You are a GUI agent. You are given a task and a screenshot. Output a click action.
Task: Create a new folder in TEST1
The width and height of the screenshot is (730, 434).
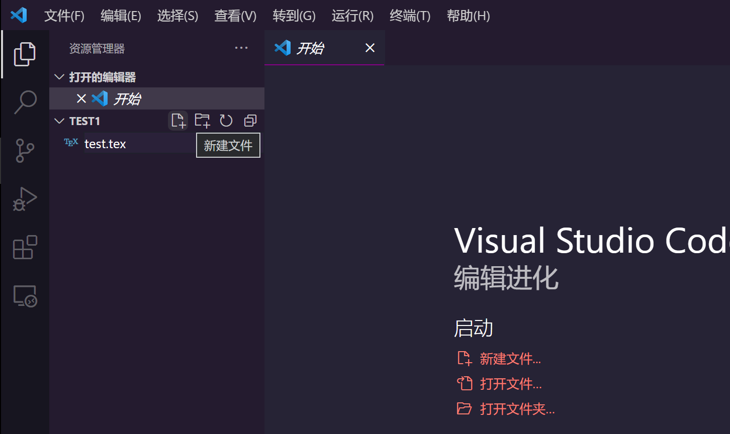click(202, 121)
